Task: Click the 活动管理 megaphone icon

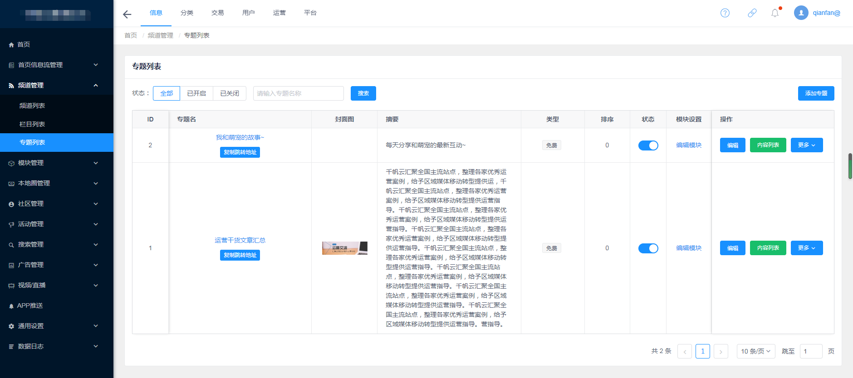Action: pyautogui.click(x=11, y=224)
